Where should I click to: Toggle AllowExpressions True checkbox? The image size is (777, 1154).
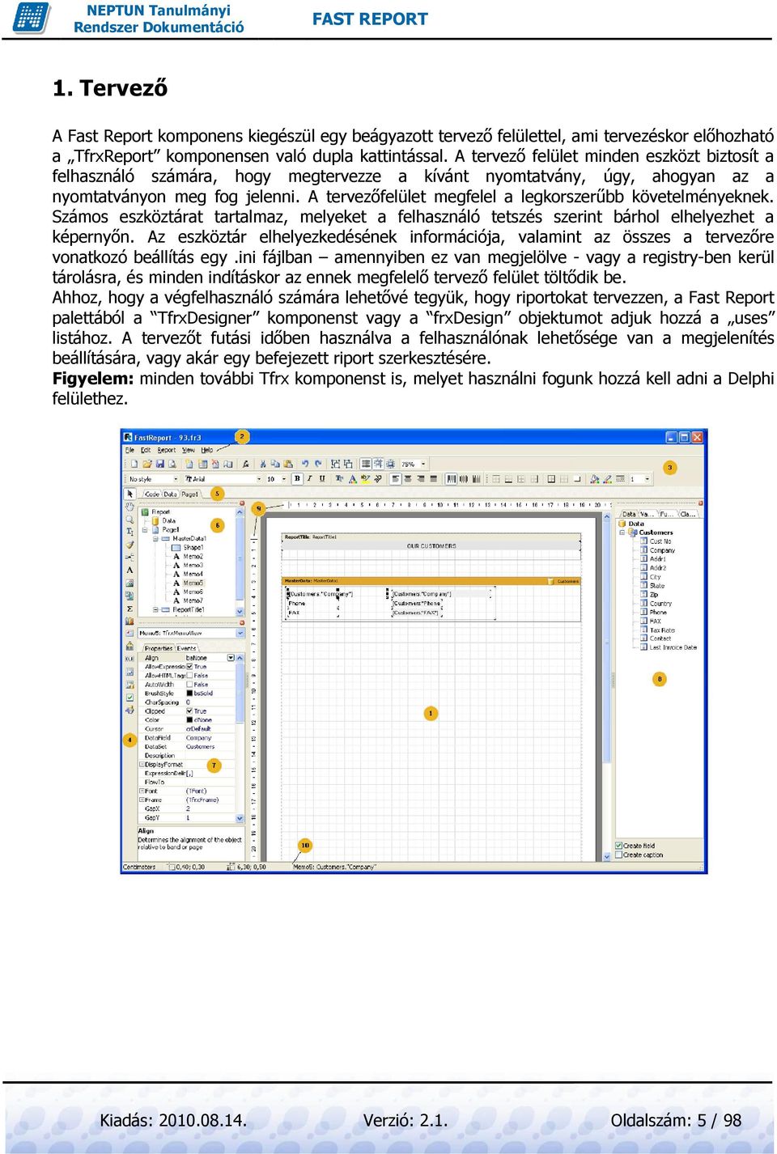point(189,667)
